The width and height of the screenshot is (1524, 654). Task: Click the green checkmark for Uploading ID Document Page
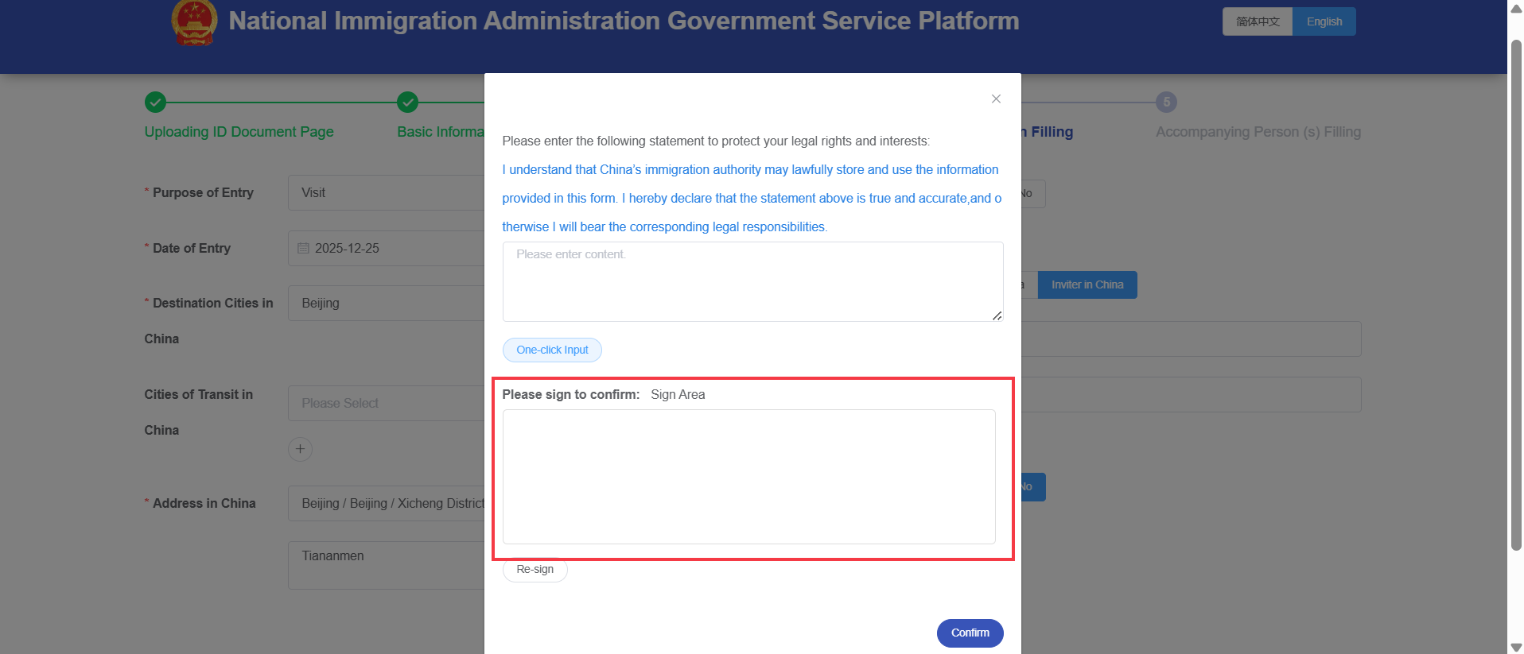tap(154, 102)
